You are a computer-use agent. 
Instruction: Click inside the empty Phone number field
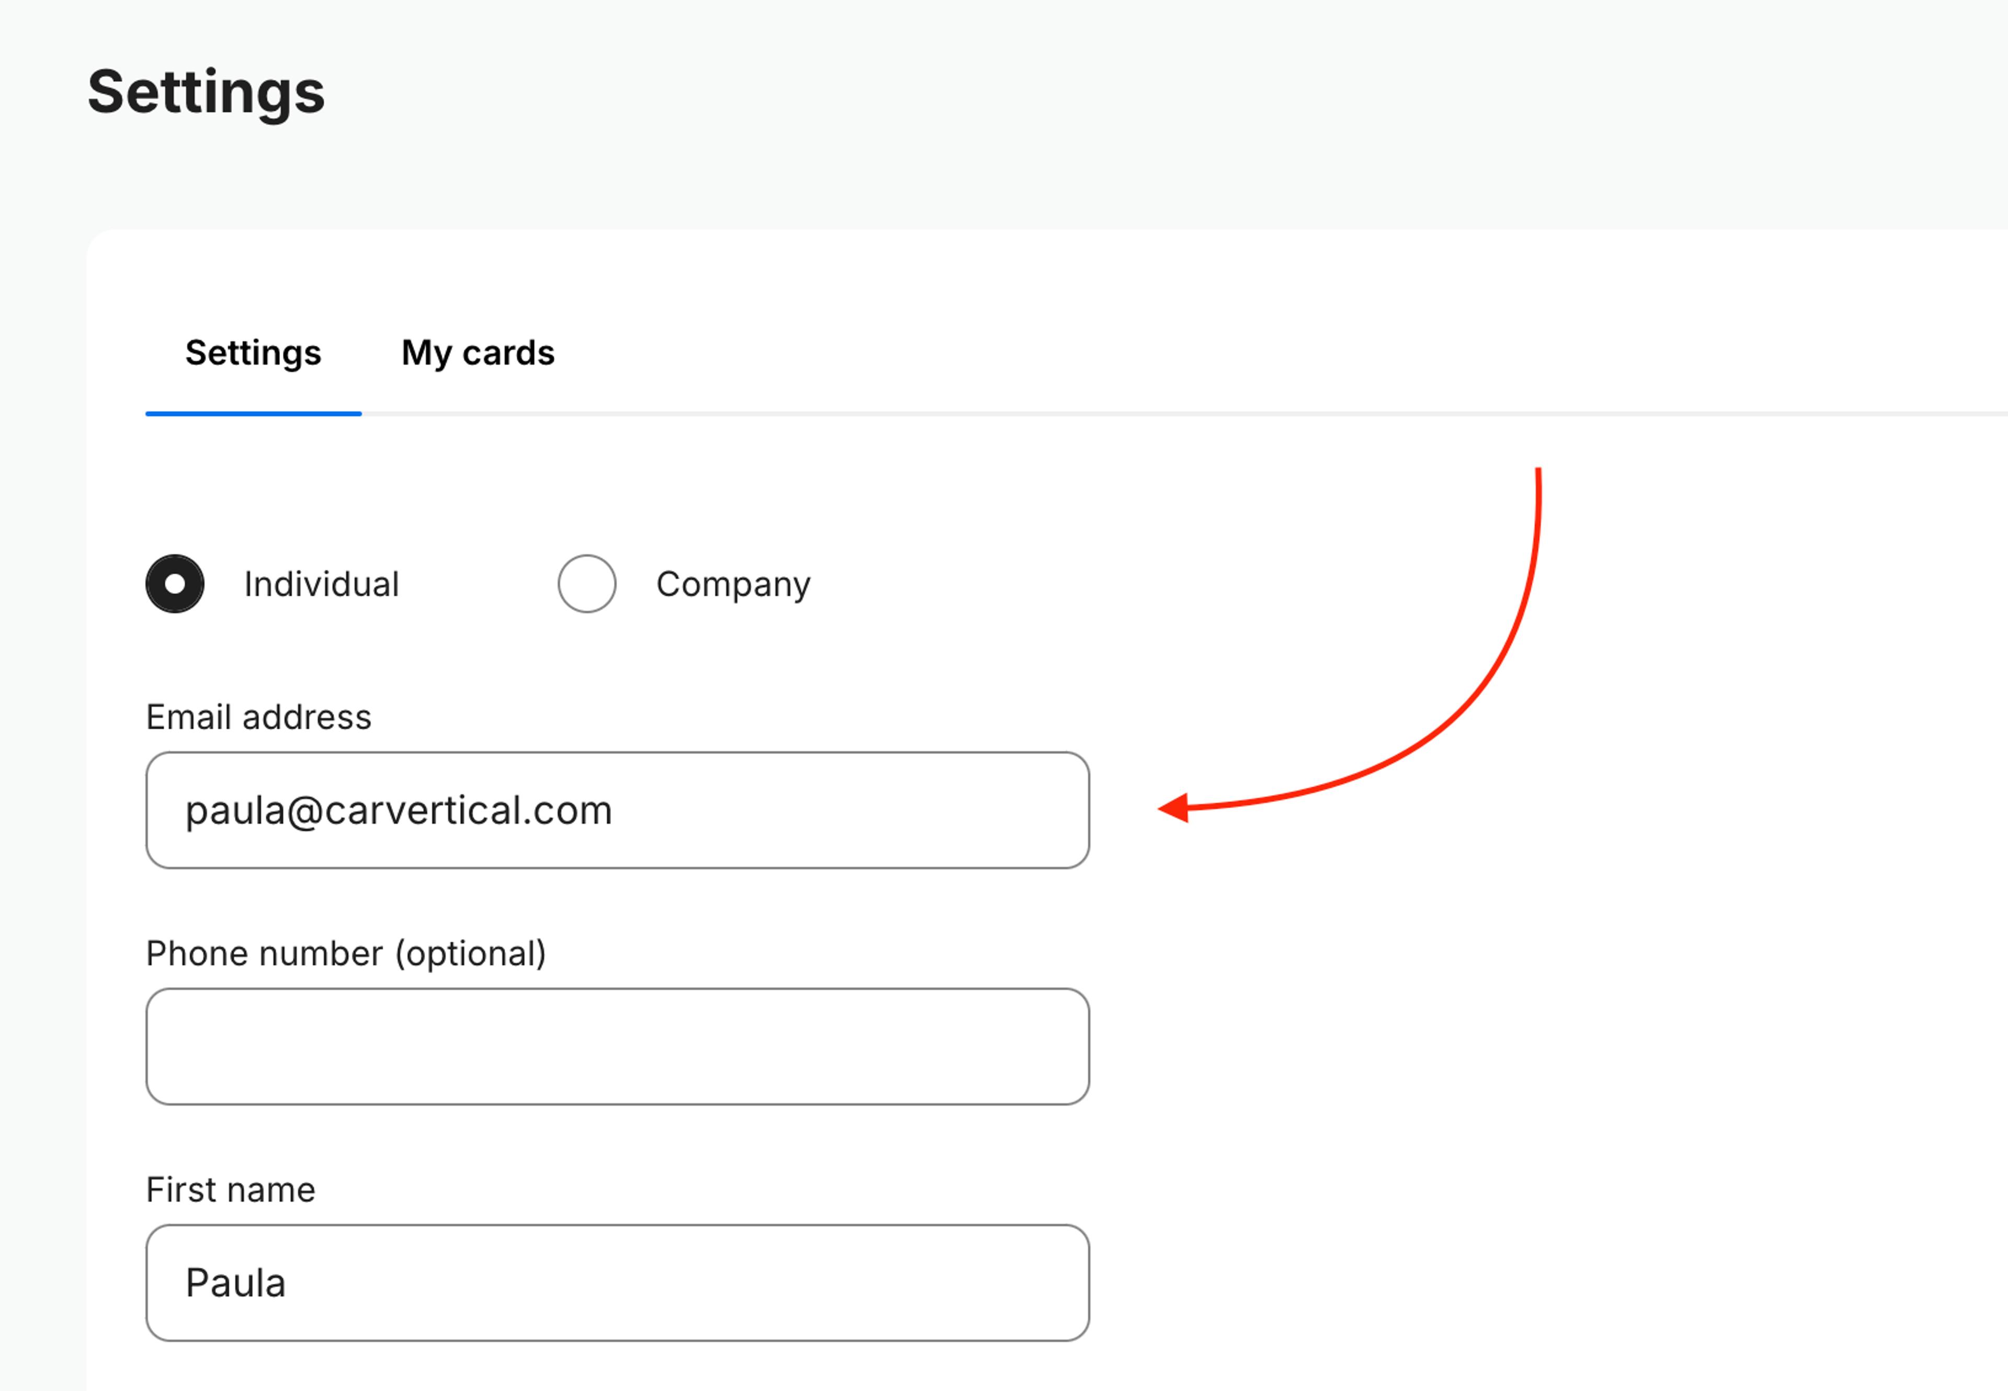pos(617,1046)
